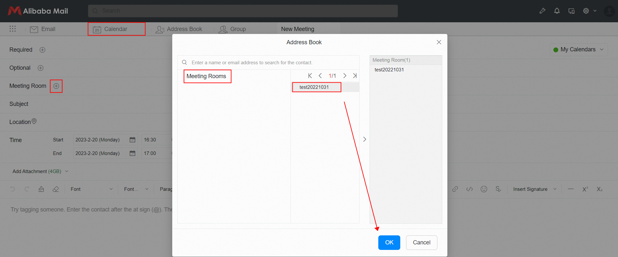Click the wrench tools icon in header
The height and width of the screenshot is (257, 618).
542,11
